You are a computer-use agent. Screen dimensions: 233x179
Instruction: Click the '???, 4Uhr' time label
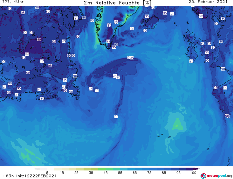[x=13, y=2]
